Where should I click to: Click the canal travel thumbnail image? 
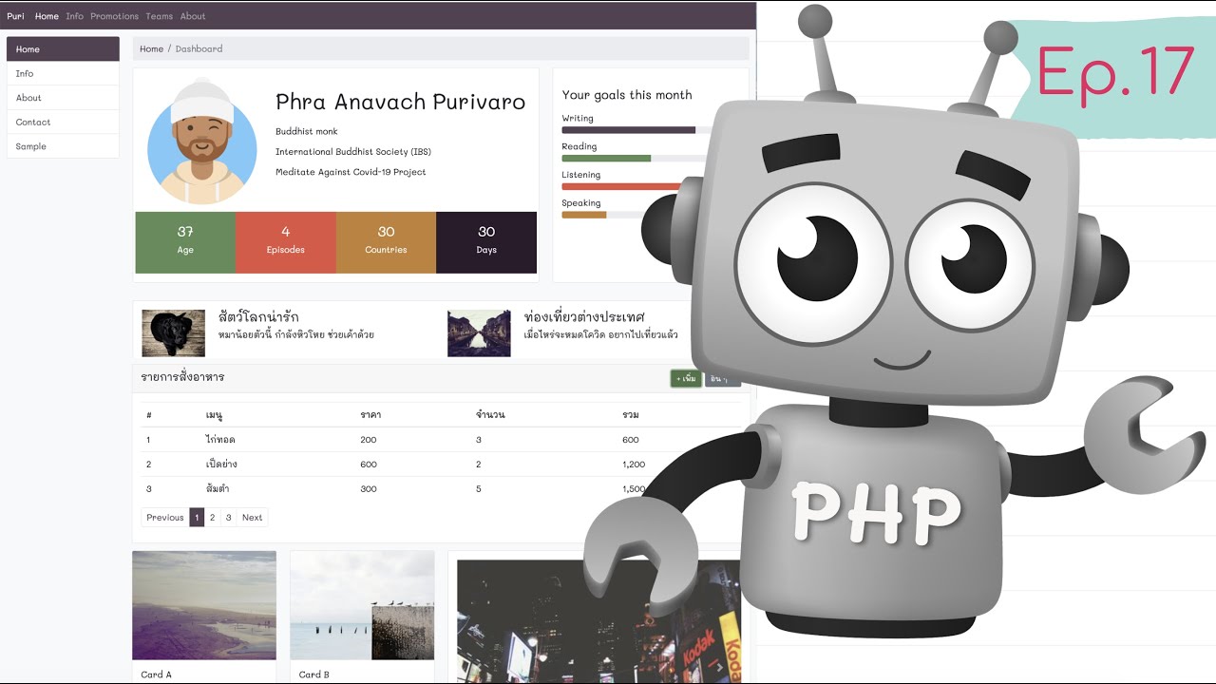click(479, 332)
